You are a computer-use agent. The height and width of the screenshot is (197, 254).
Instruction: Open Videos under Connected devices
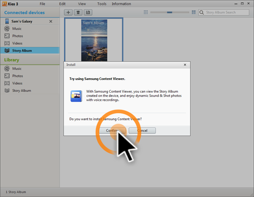click(x=30, y=43)
